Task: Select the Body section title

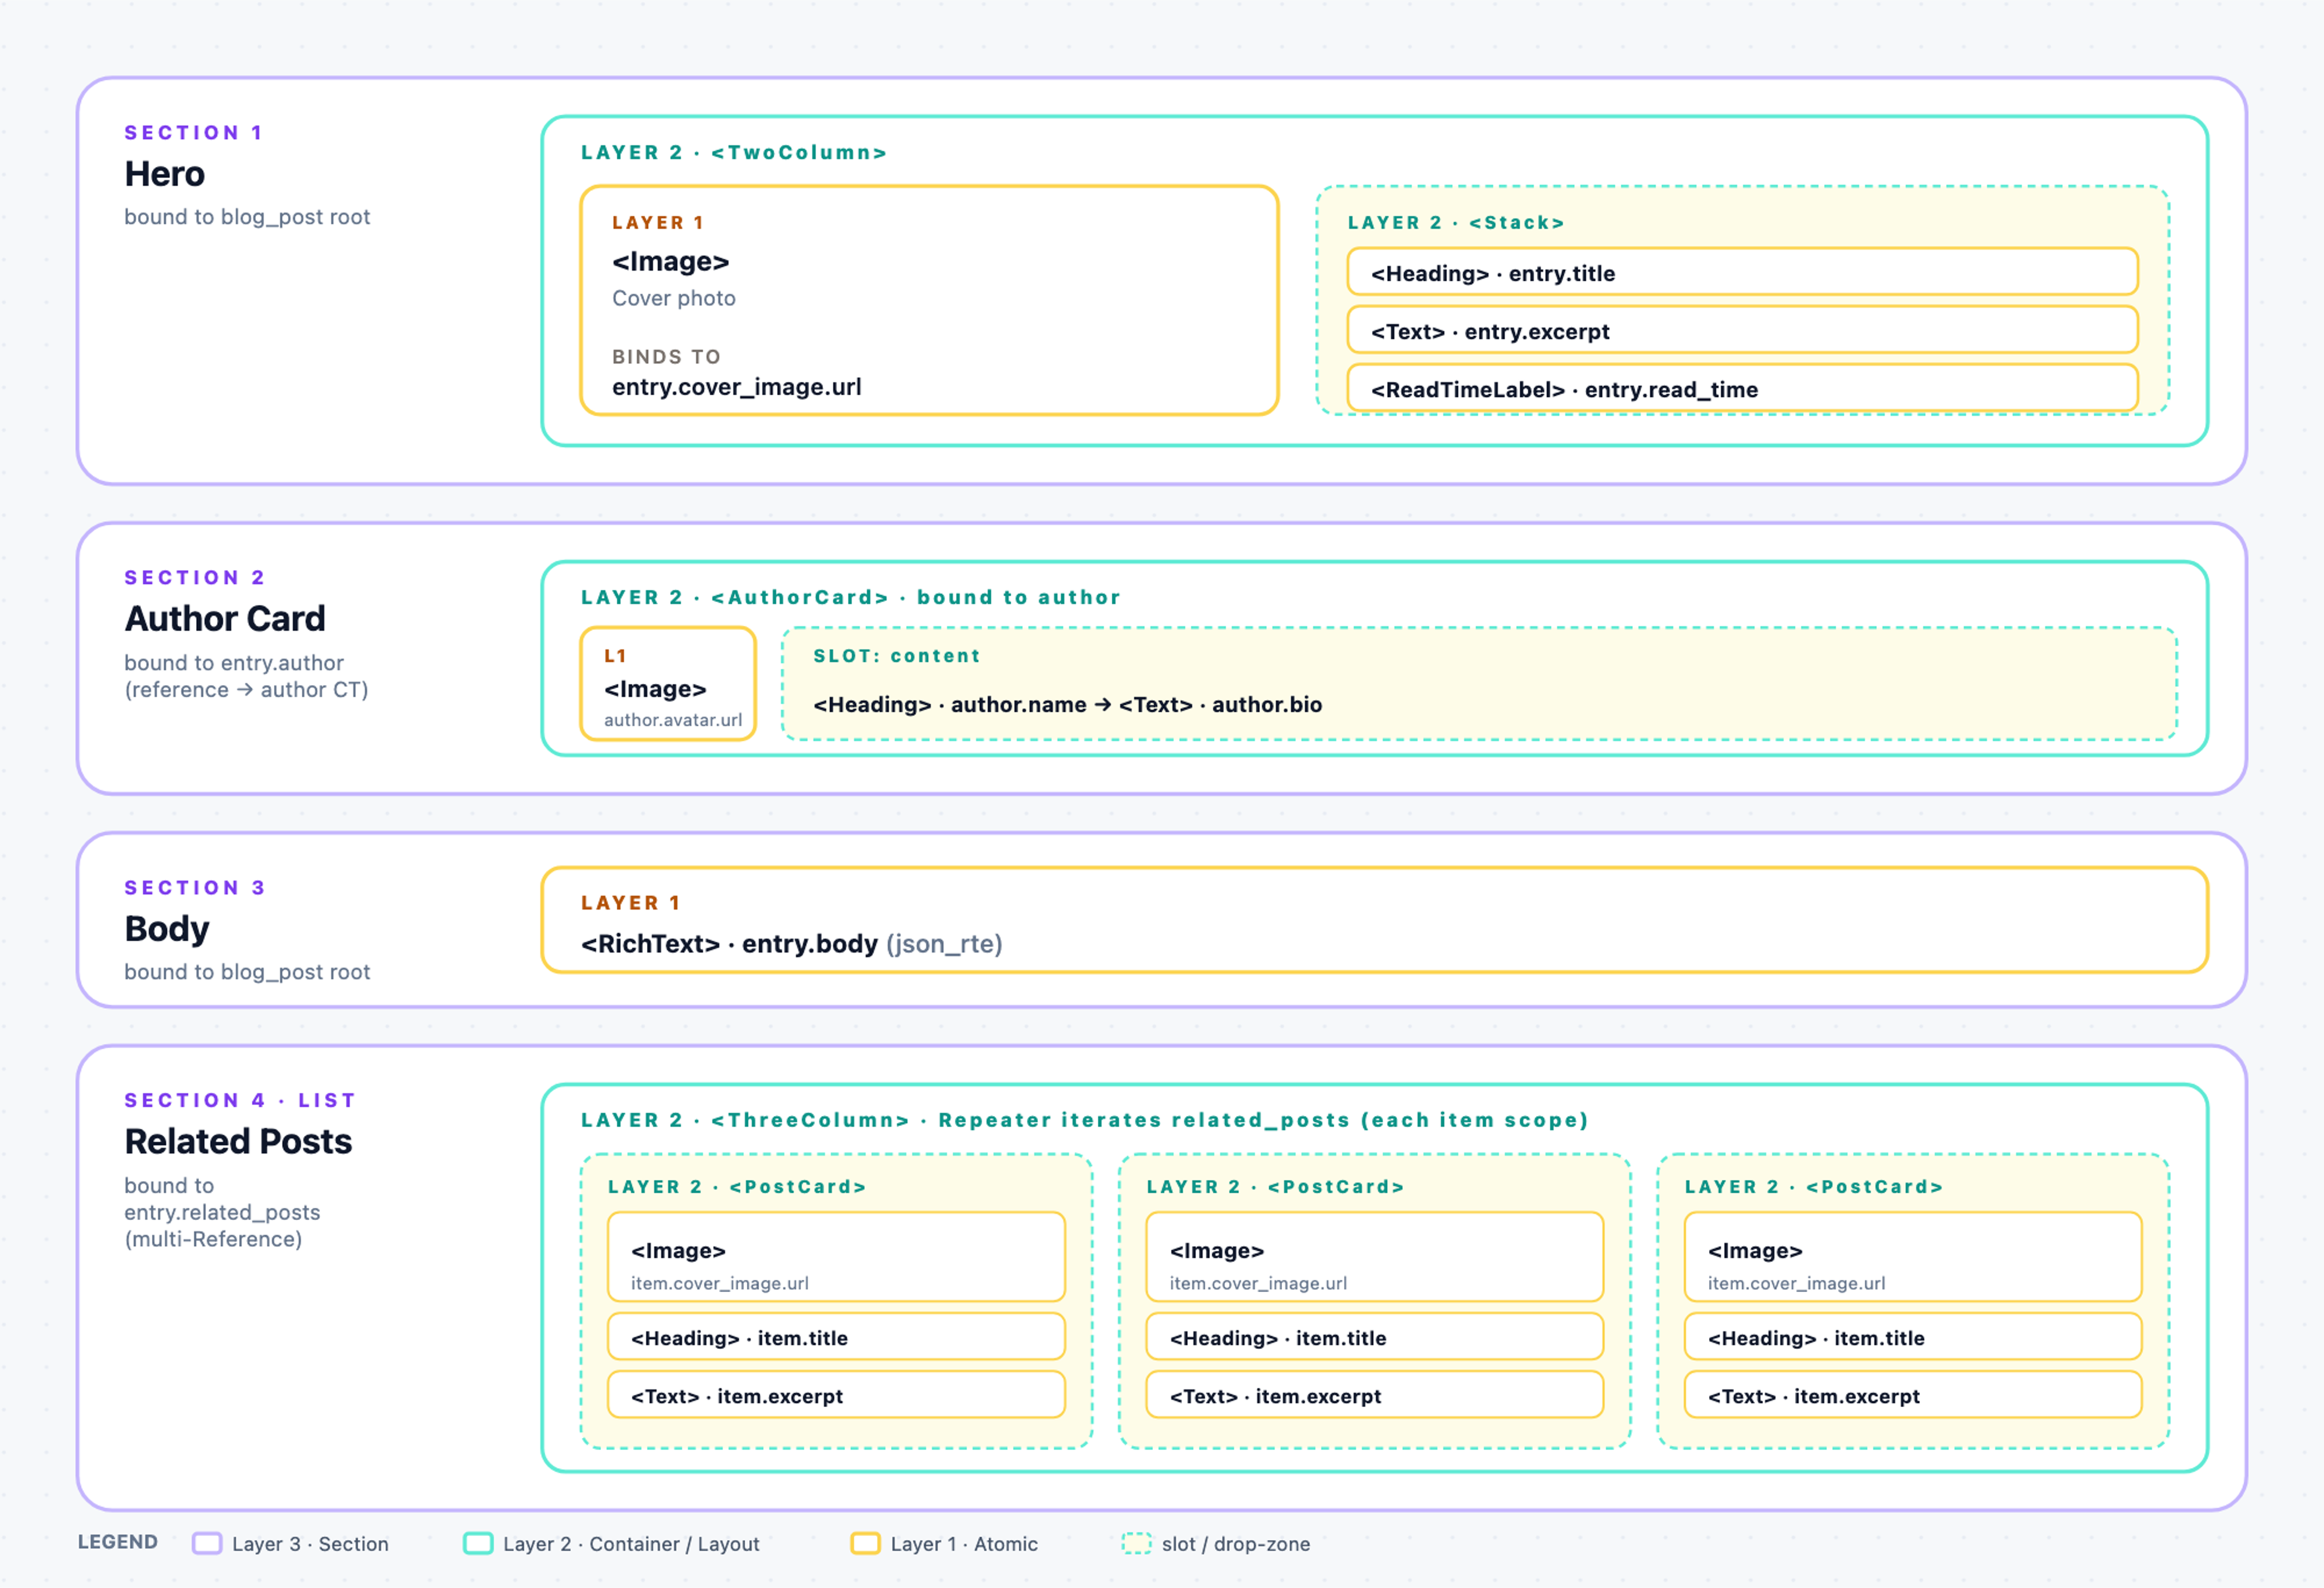Action: coord(167,929)
